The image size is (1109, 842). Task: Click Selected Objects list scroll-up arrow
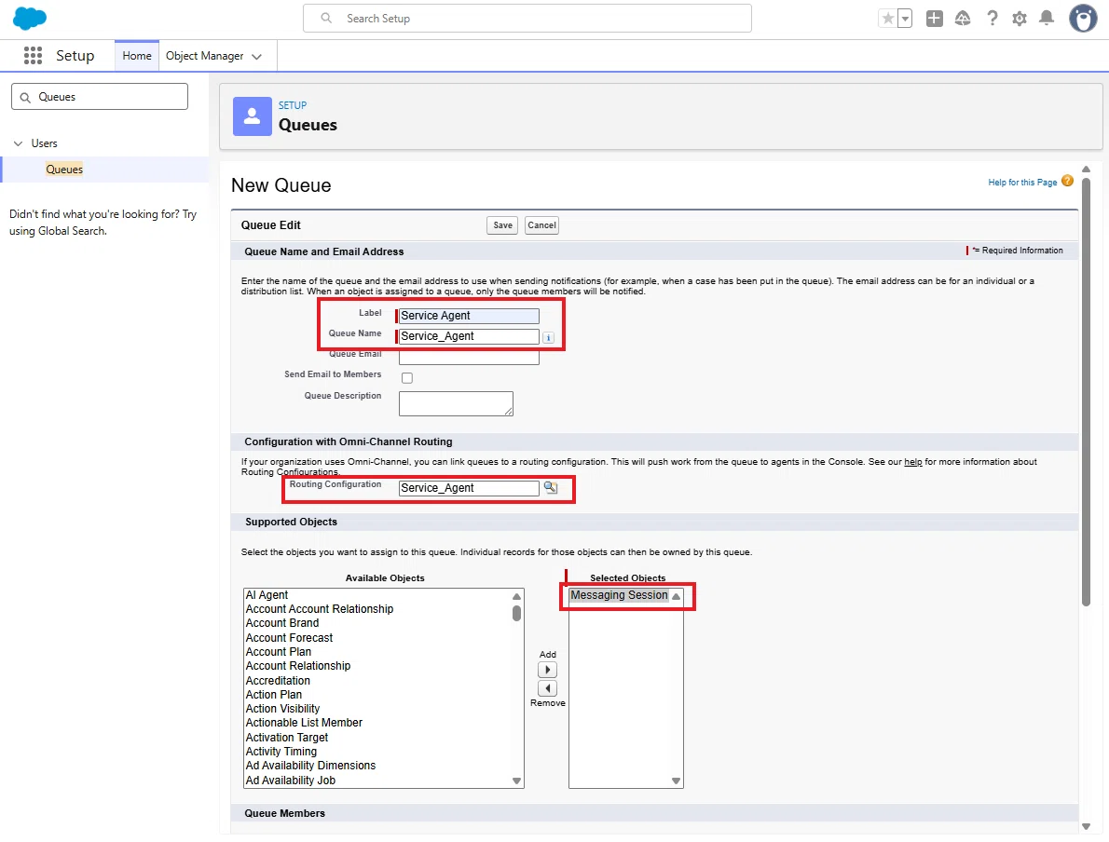tap(677, 597)
